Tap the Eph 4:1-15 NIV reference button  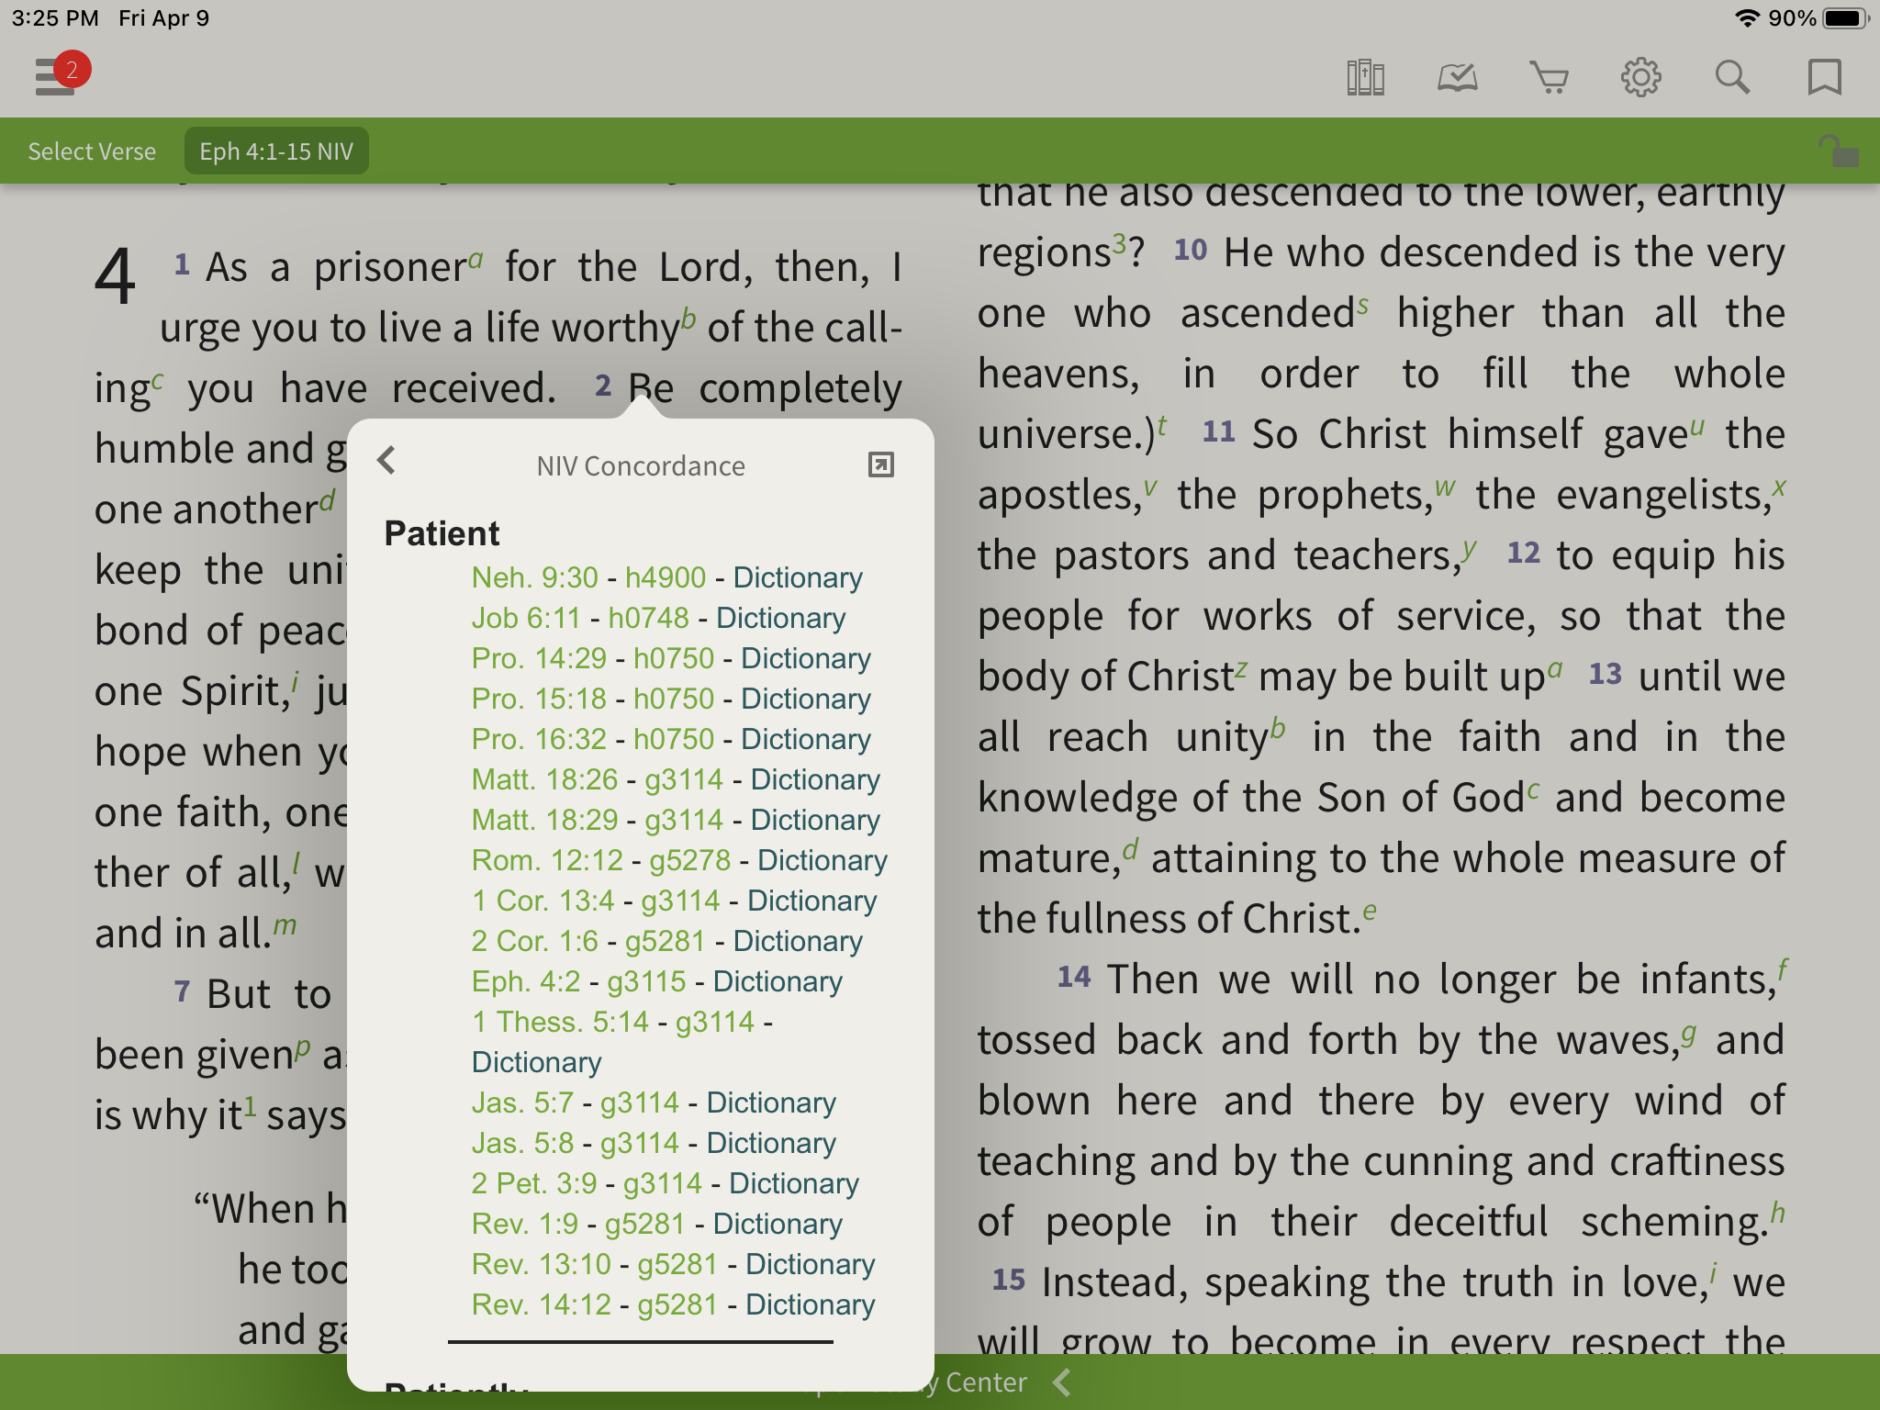point(276,151)
